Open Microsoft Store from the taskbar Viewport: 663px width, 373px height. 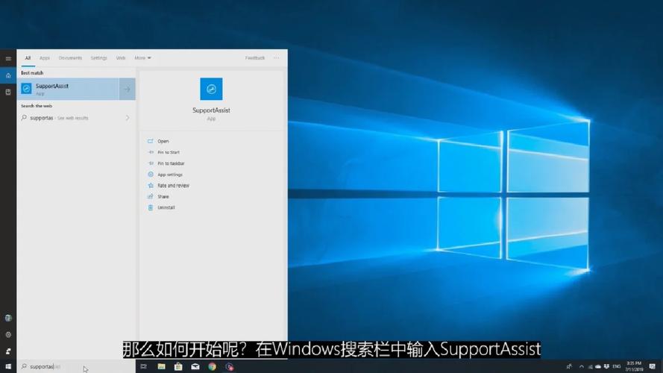coord(178,366)
